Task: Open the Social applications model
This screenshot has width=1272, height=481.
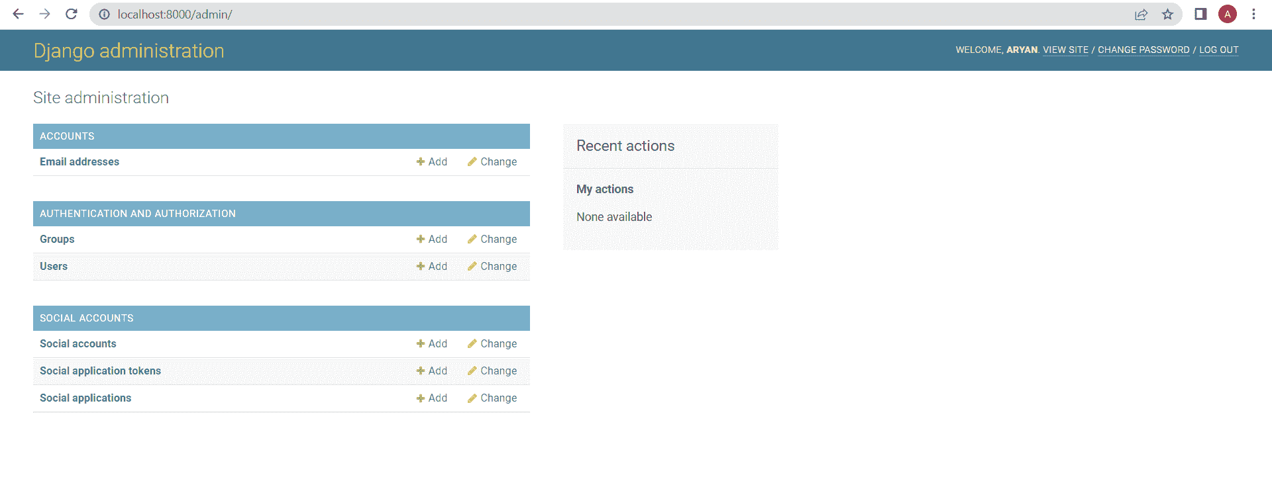Action: coord(85,398)
